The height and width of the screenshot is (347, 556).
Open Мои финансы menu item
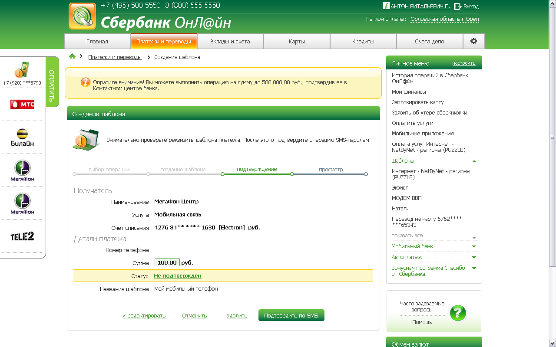click(409, 92)
